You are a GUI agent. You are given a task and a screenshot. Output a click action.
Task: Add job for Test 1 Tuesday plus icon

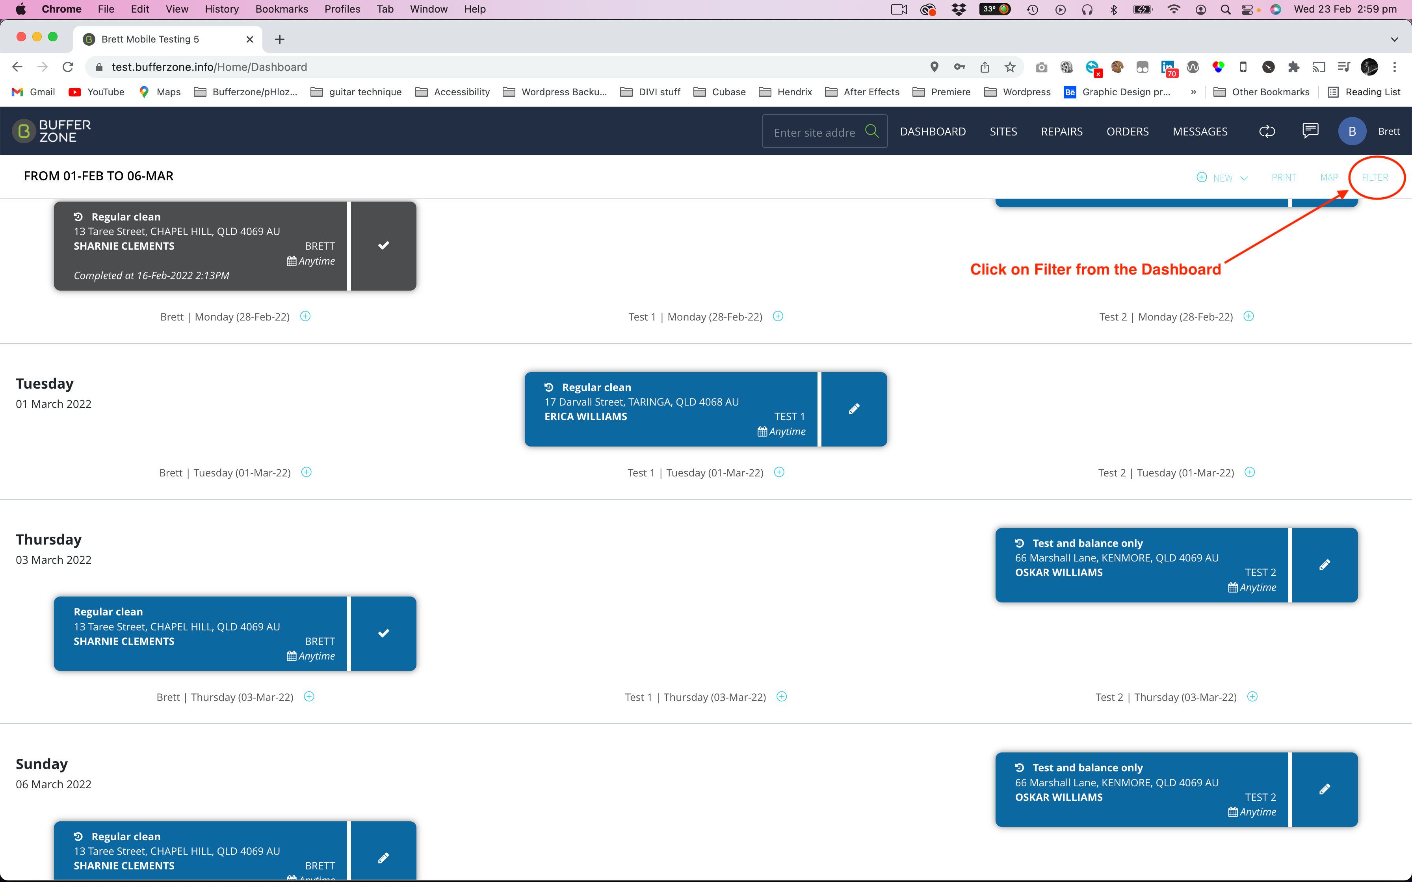pyautogui.click(x=779, y=472)
